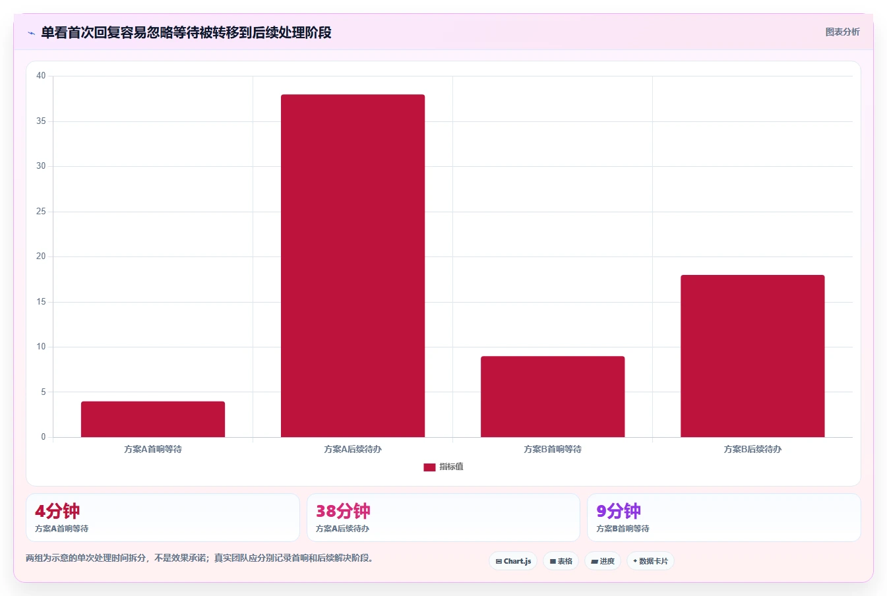The image size is (887, 596).
Task: Click the lightning icon beside the title
Action: (31, 33)
